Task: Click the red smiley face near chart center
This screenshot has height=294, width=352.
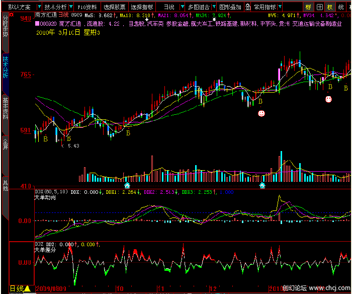Action: coord(261,113)
